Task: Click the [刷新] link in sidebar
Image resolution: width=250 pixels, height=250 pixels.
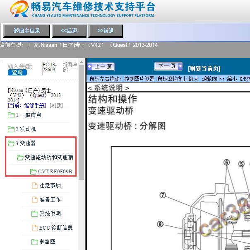Action: [x=56, y=105]
